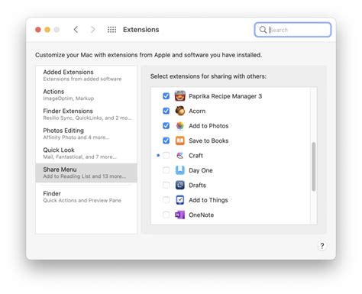Click the Drafts label text
Screen dimensions: 362x294
pyautogui.click(x=197, y=185)
